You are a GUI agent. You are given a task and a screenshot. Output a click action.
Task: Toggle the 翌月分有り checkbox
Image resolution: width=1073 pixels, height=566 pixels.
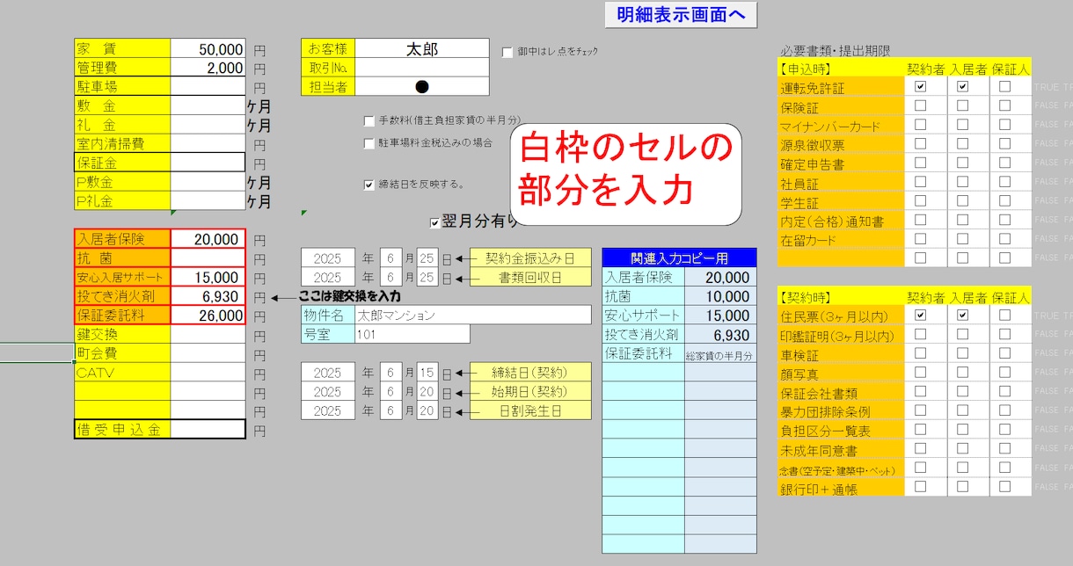coord(434,223)
